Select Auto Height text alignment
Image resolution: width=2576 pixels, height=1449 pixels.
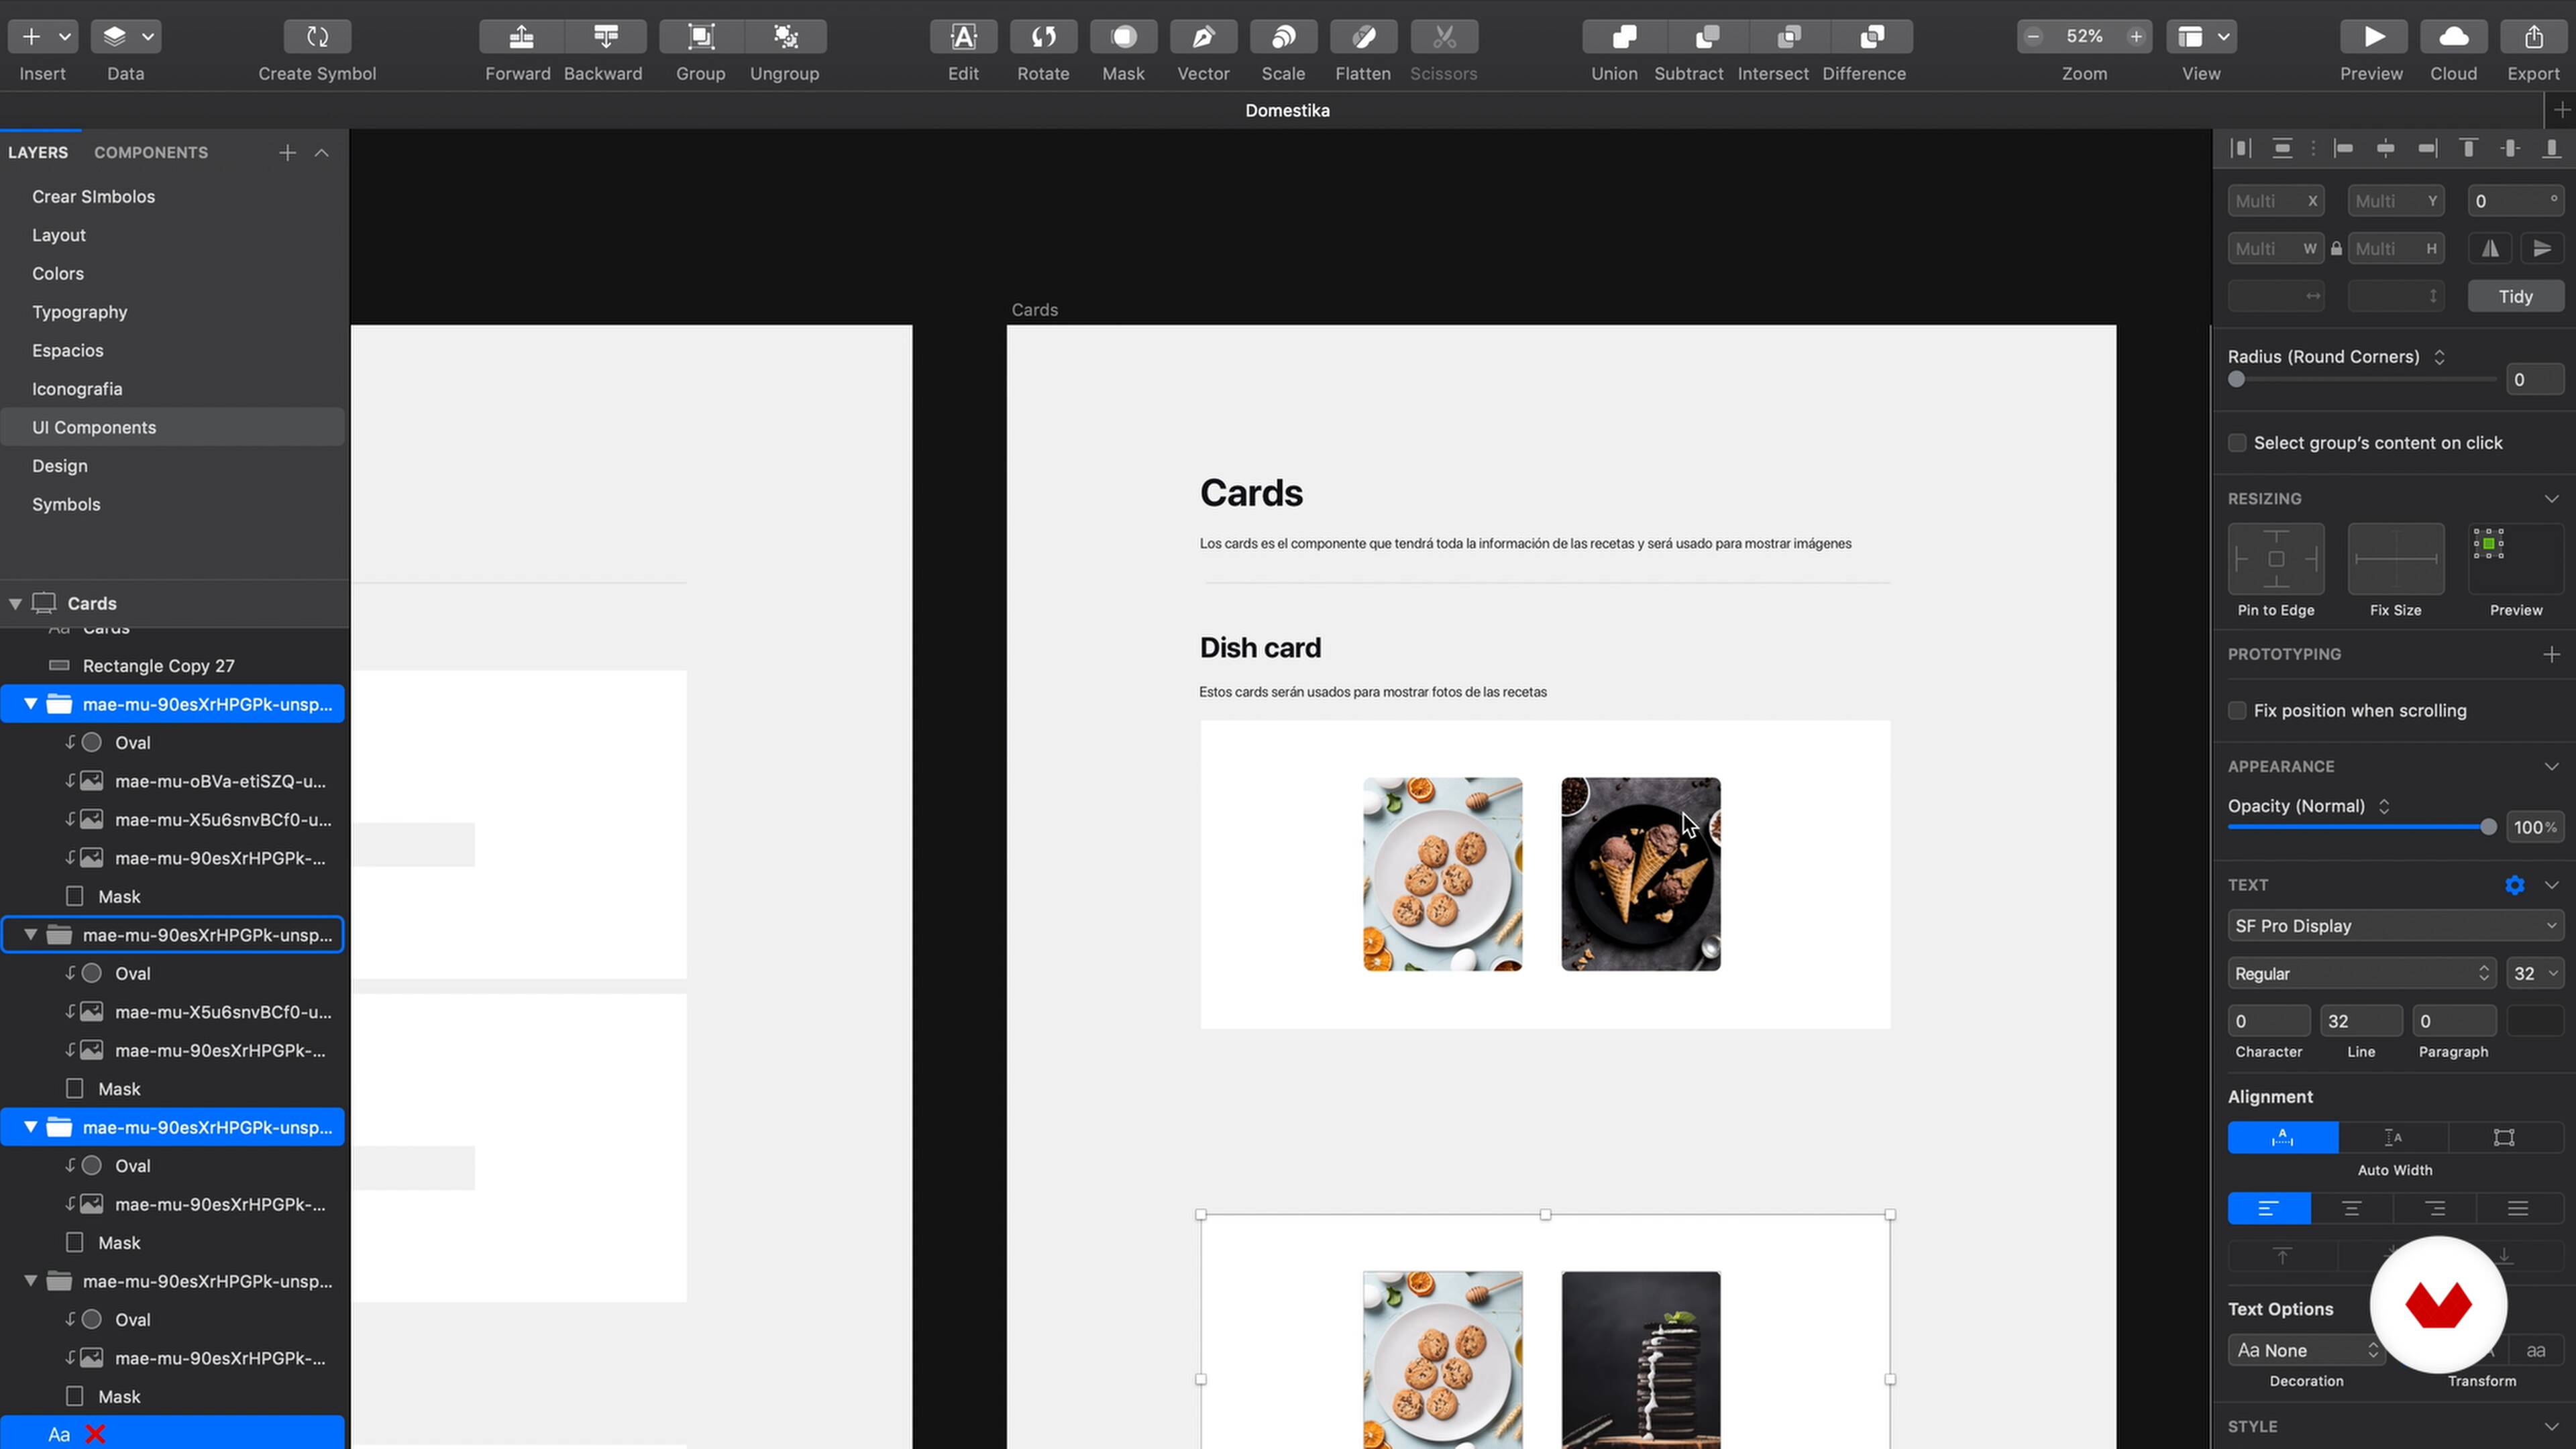click(x=2393, y=1137)
